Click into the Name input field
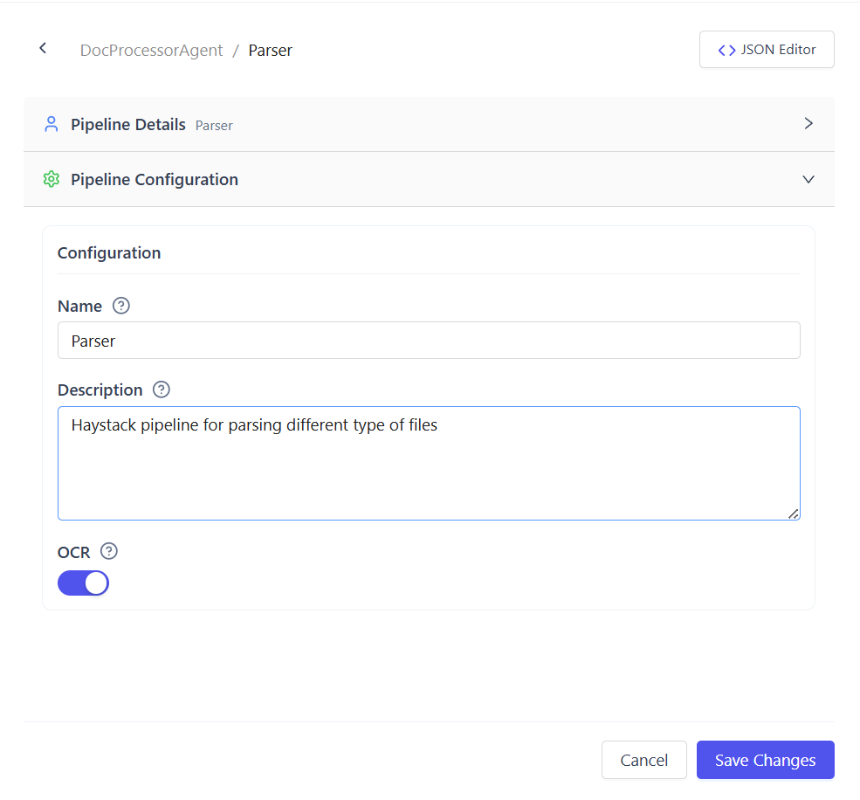This screenshot has width=860, height=800. click(428, 341)
